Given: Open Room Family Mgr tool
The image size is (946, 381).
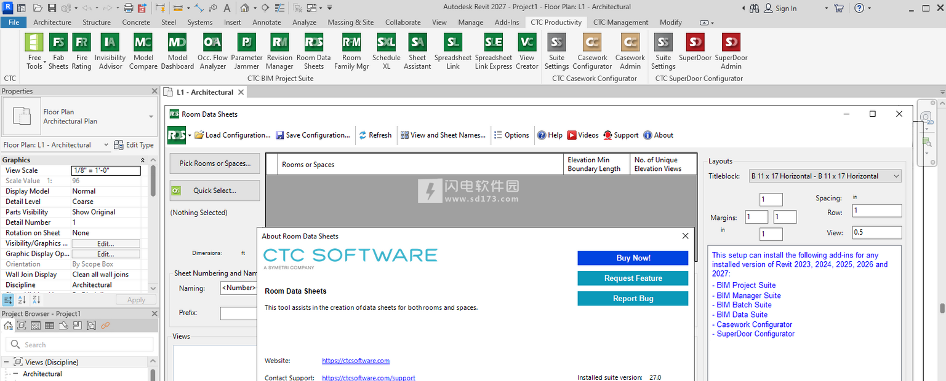Looking at the screenshot, I should (351, 51).
